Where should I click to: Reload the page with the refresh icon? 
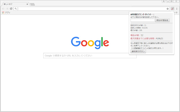[11, 9]
